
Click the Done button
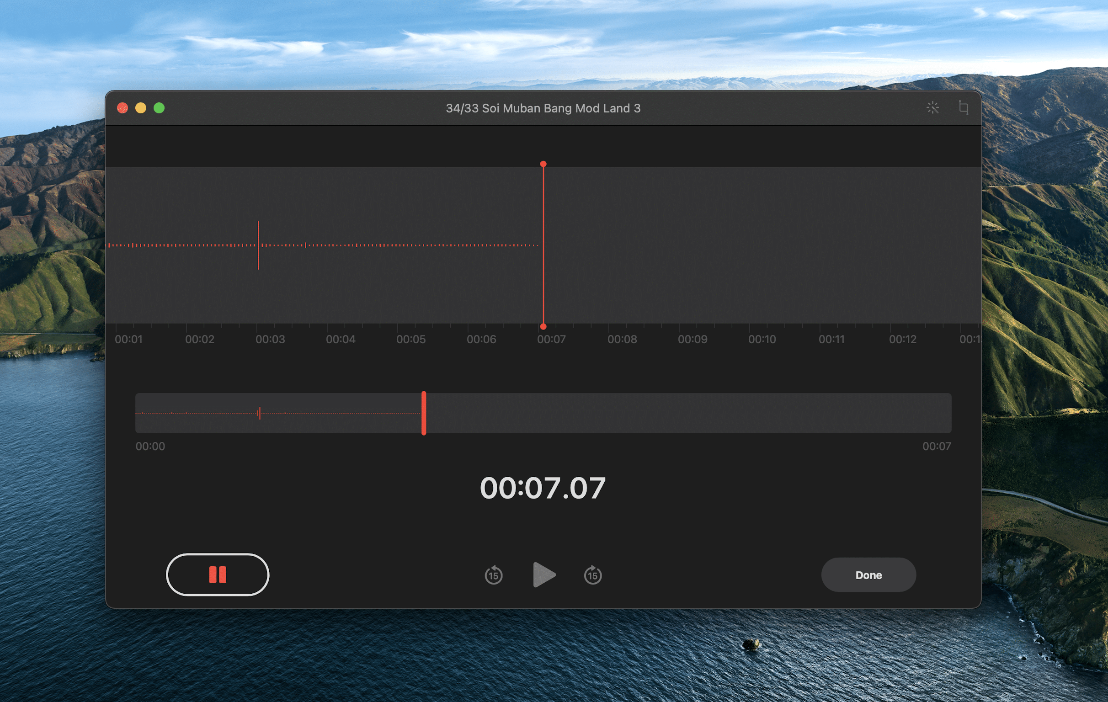point(868,575)
